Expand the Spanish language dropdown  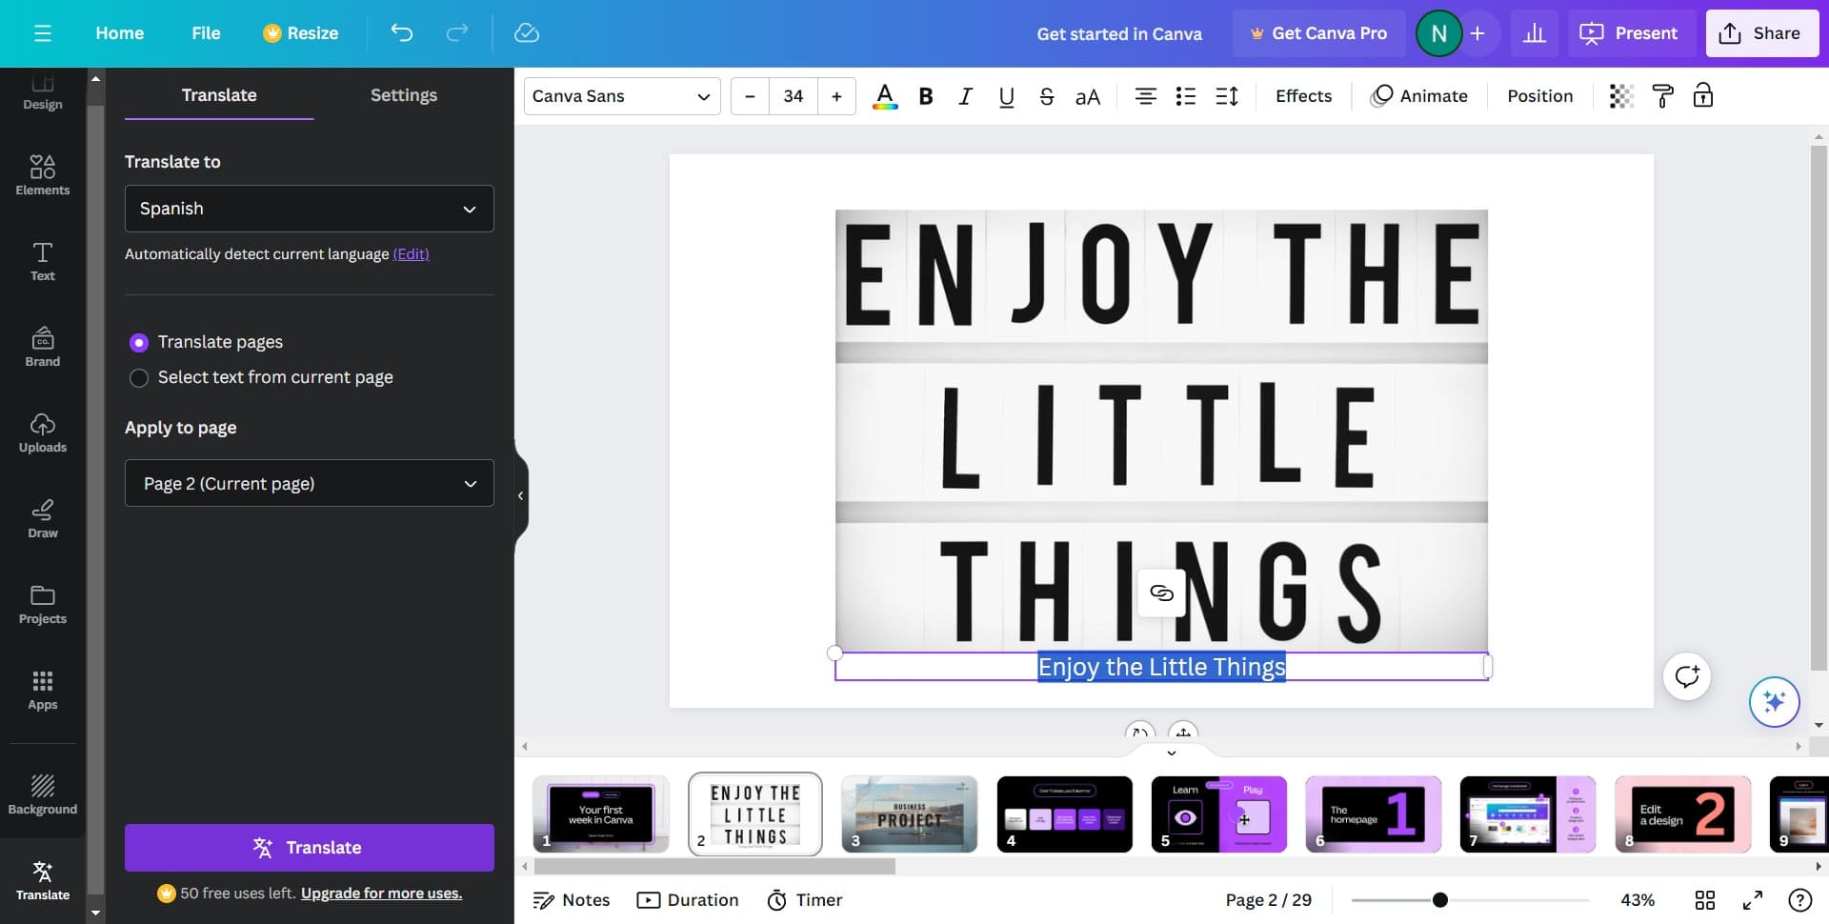(x=309, y=209)
